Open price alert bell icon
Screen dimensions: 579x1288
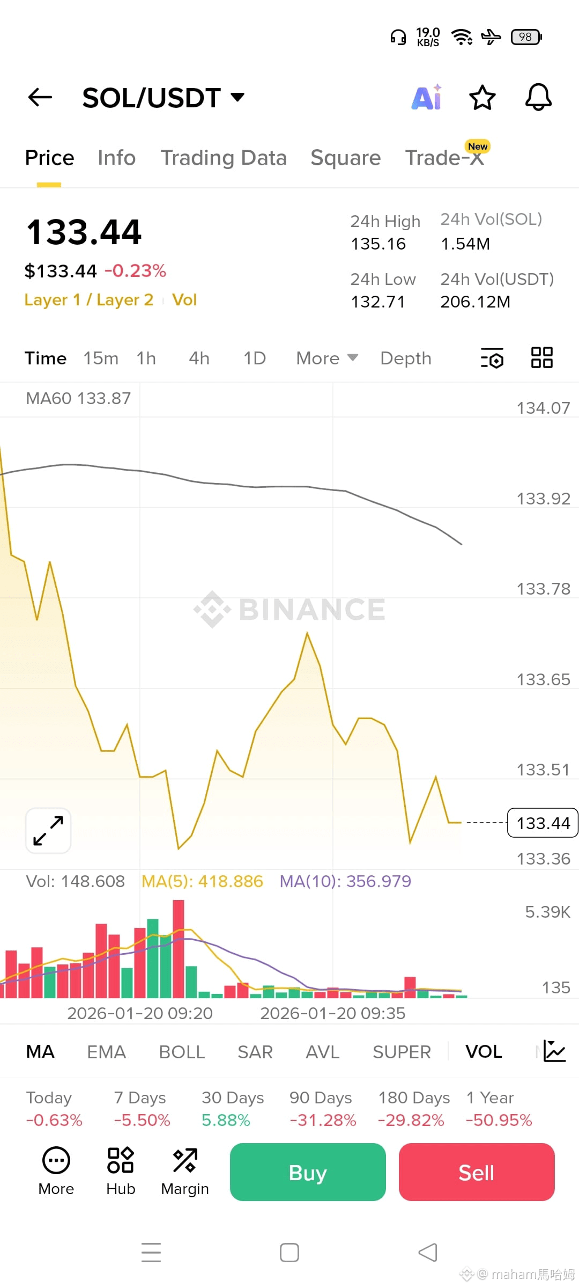(538, 98)
